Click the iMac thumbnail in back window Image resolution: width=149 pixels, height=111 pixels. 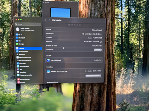point(60,12)
